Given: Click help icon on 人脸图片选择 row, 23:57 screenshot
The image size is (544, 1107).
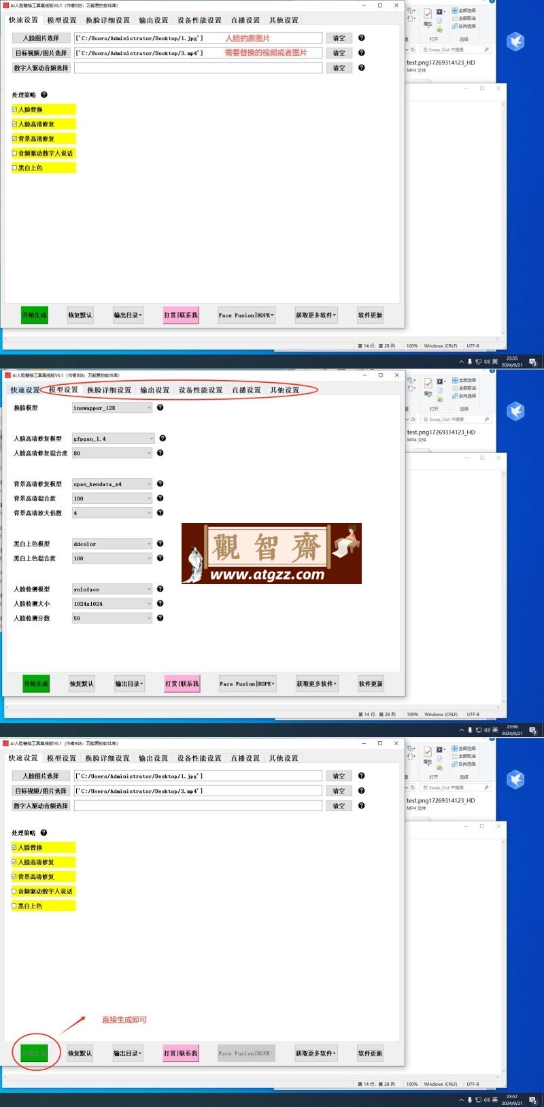Looking at the screenshot, I should 362,775.
